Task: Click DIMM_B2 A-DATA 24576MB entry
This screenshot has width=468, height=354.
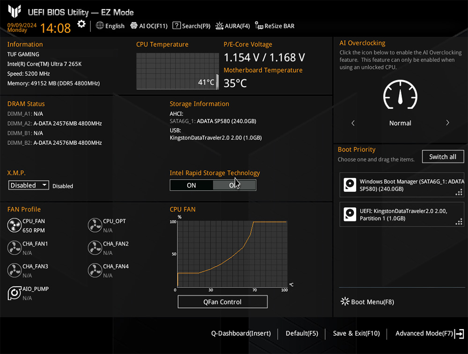Action: point(55,143)
